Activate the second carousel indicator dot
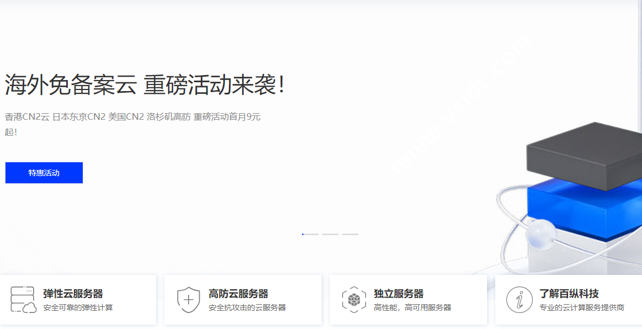 (330, 234)
